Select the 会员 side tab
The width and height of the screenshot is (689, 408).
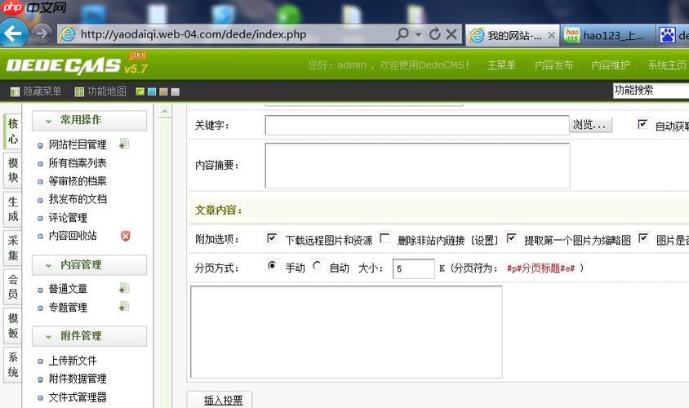(12, 286)
